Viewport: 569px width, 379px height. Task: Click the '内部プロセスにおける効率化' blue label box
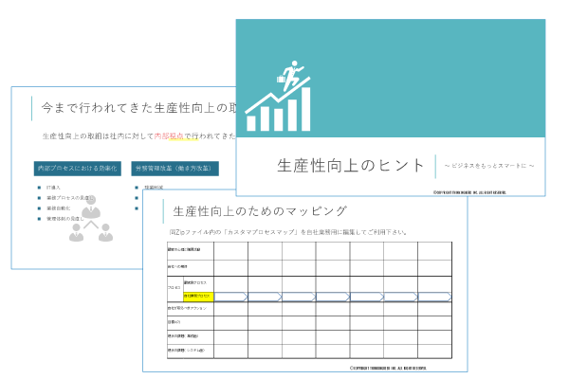[78, 169]
